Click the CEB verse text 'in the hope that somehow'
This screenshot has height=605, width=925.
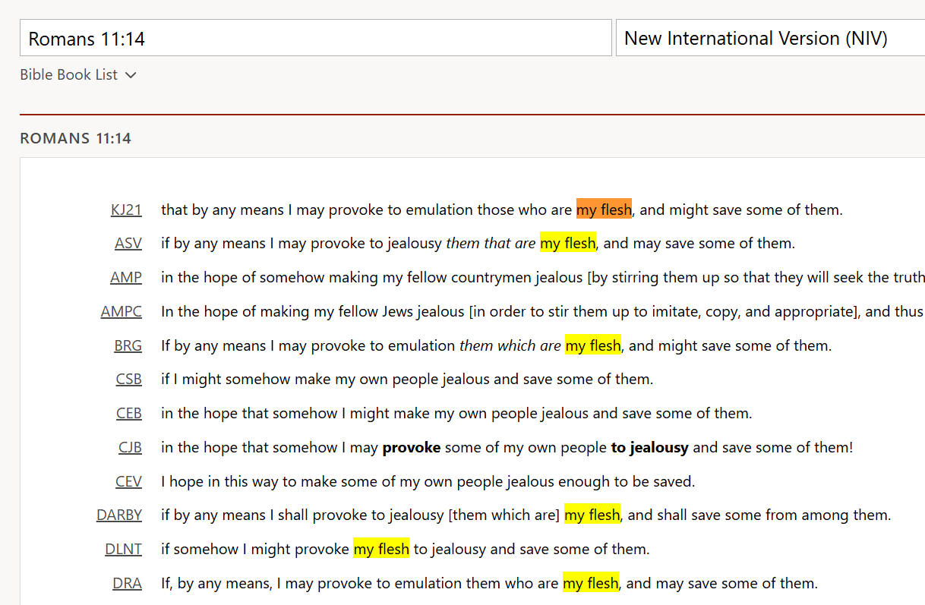coord(456,413)
